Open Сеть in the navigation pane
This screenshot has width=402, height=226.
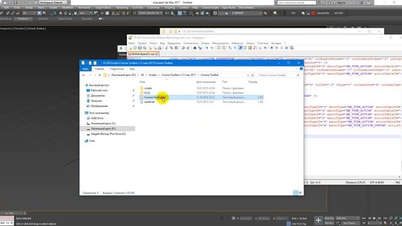pos(92,141)
